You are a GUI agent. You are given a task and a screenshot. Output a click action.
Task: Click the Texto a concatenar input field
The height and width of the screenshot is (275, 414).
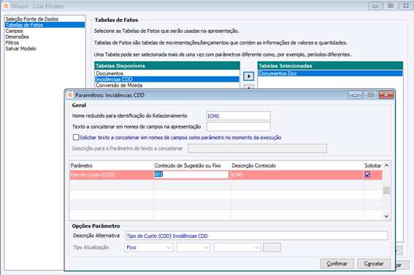click(x=239, y=126)
